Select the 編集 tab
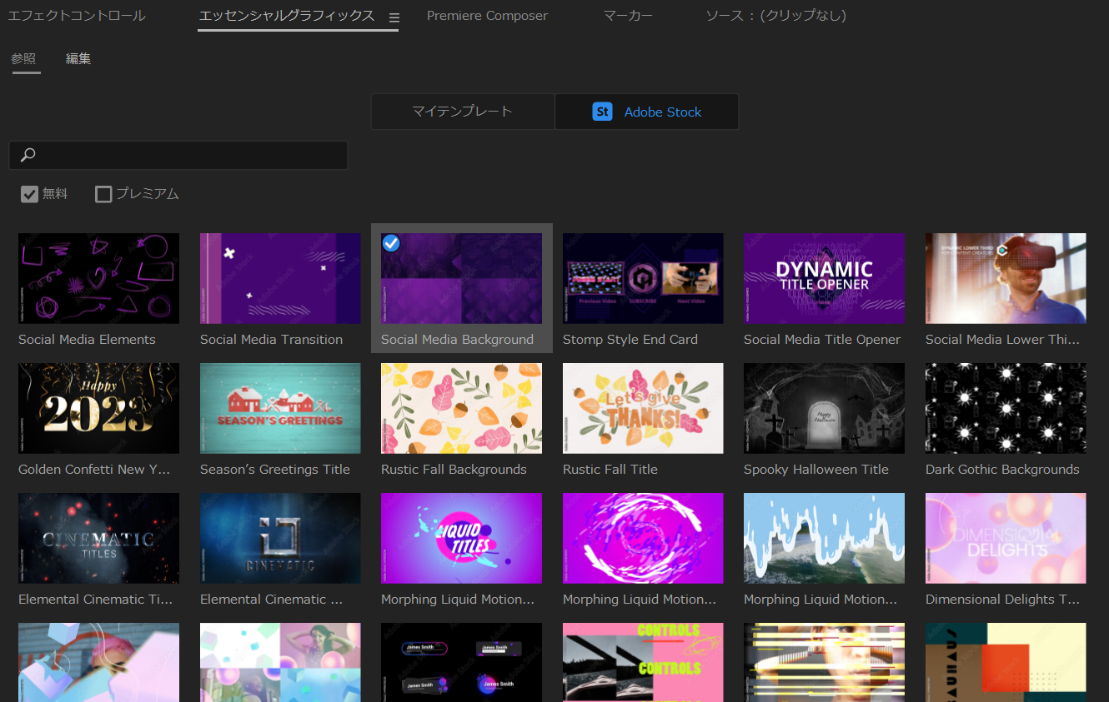 [78, 58]
